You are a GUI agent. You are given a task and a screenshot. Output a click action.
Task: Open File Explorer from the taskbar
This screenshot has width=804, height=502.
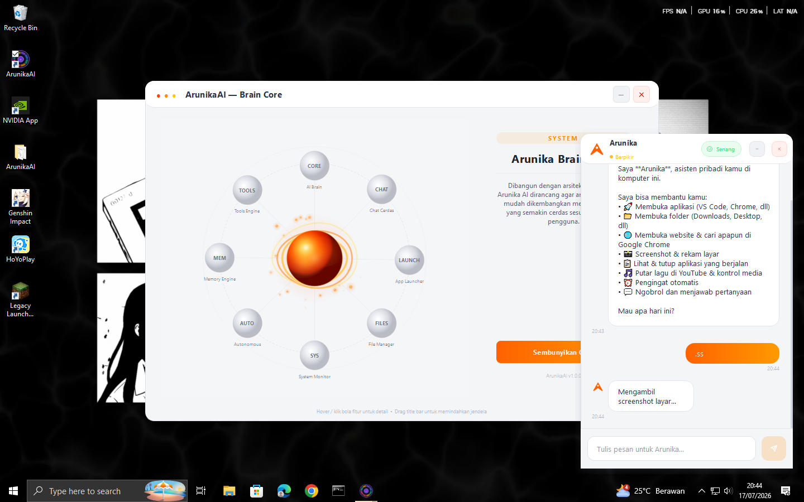pyautogui.click(x=229, y=491)
